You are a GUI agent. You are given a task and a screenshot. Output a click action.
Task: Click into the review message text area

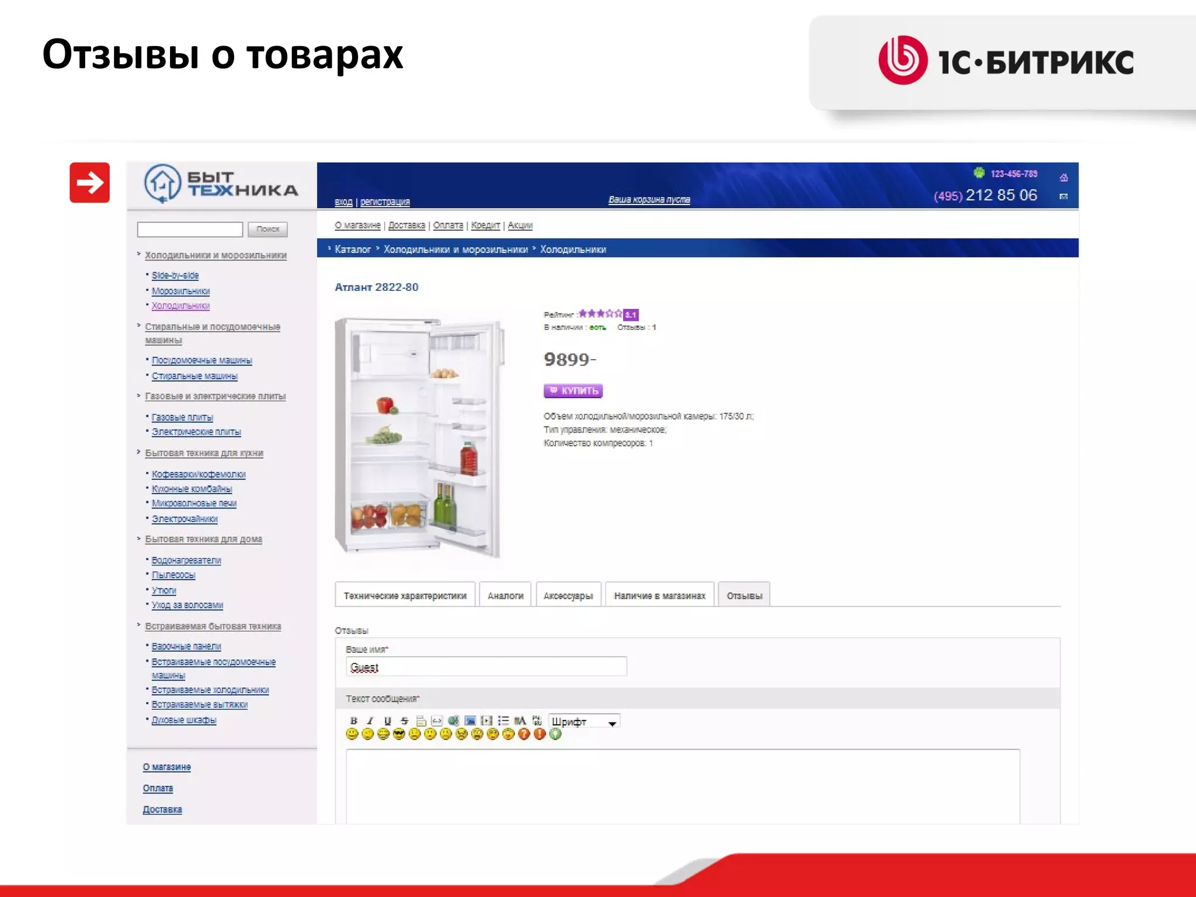pos(683,786)
